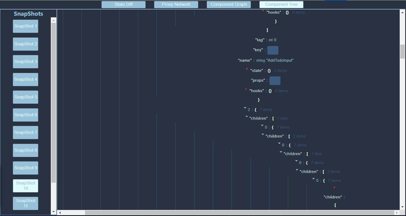Collapse "children" node with 1 item below 2 items

pyautogui.click(x=281, y=152)
